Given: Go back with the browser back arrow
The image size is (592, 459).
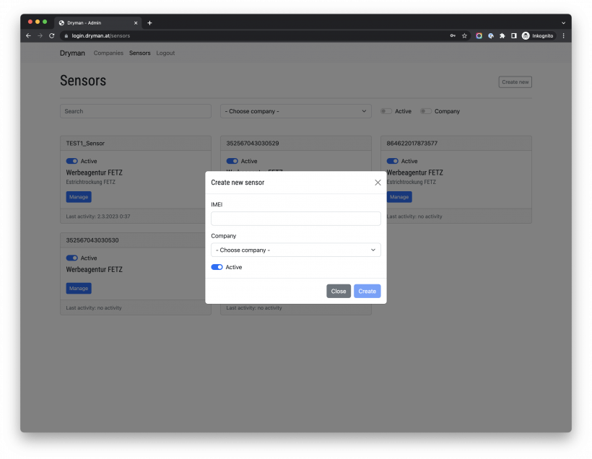Looking at the screenshot, I should (29, 35).
